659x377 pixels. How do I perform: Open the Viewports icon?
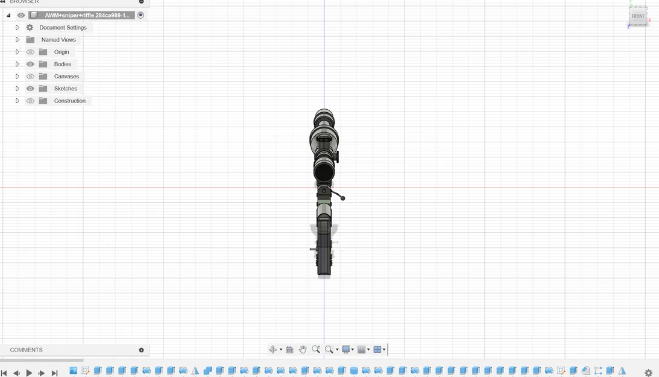coord(377,349)
